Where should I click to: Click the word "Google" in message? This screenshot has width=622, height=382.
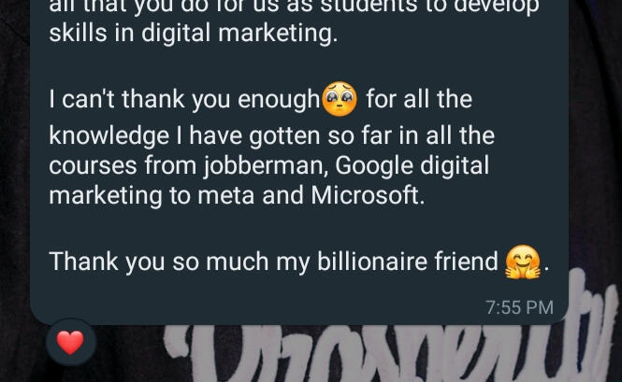pyautogui.click(x=374, y=165)
